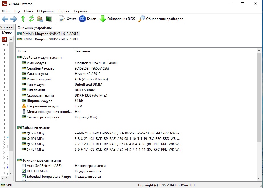The image size is (263, 188).
Task: Click the Отчёт report toolbar button
Action: coord(68,19)
